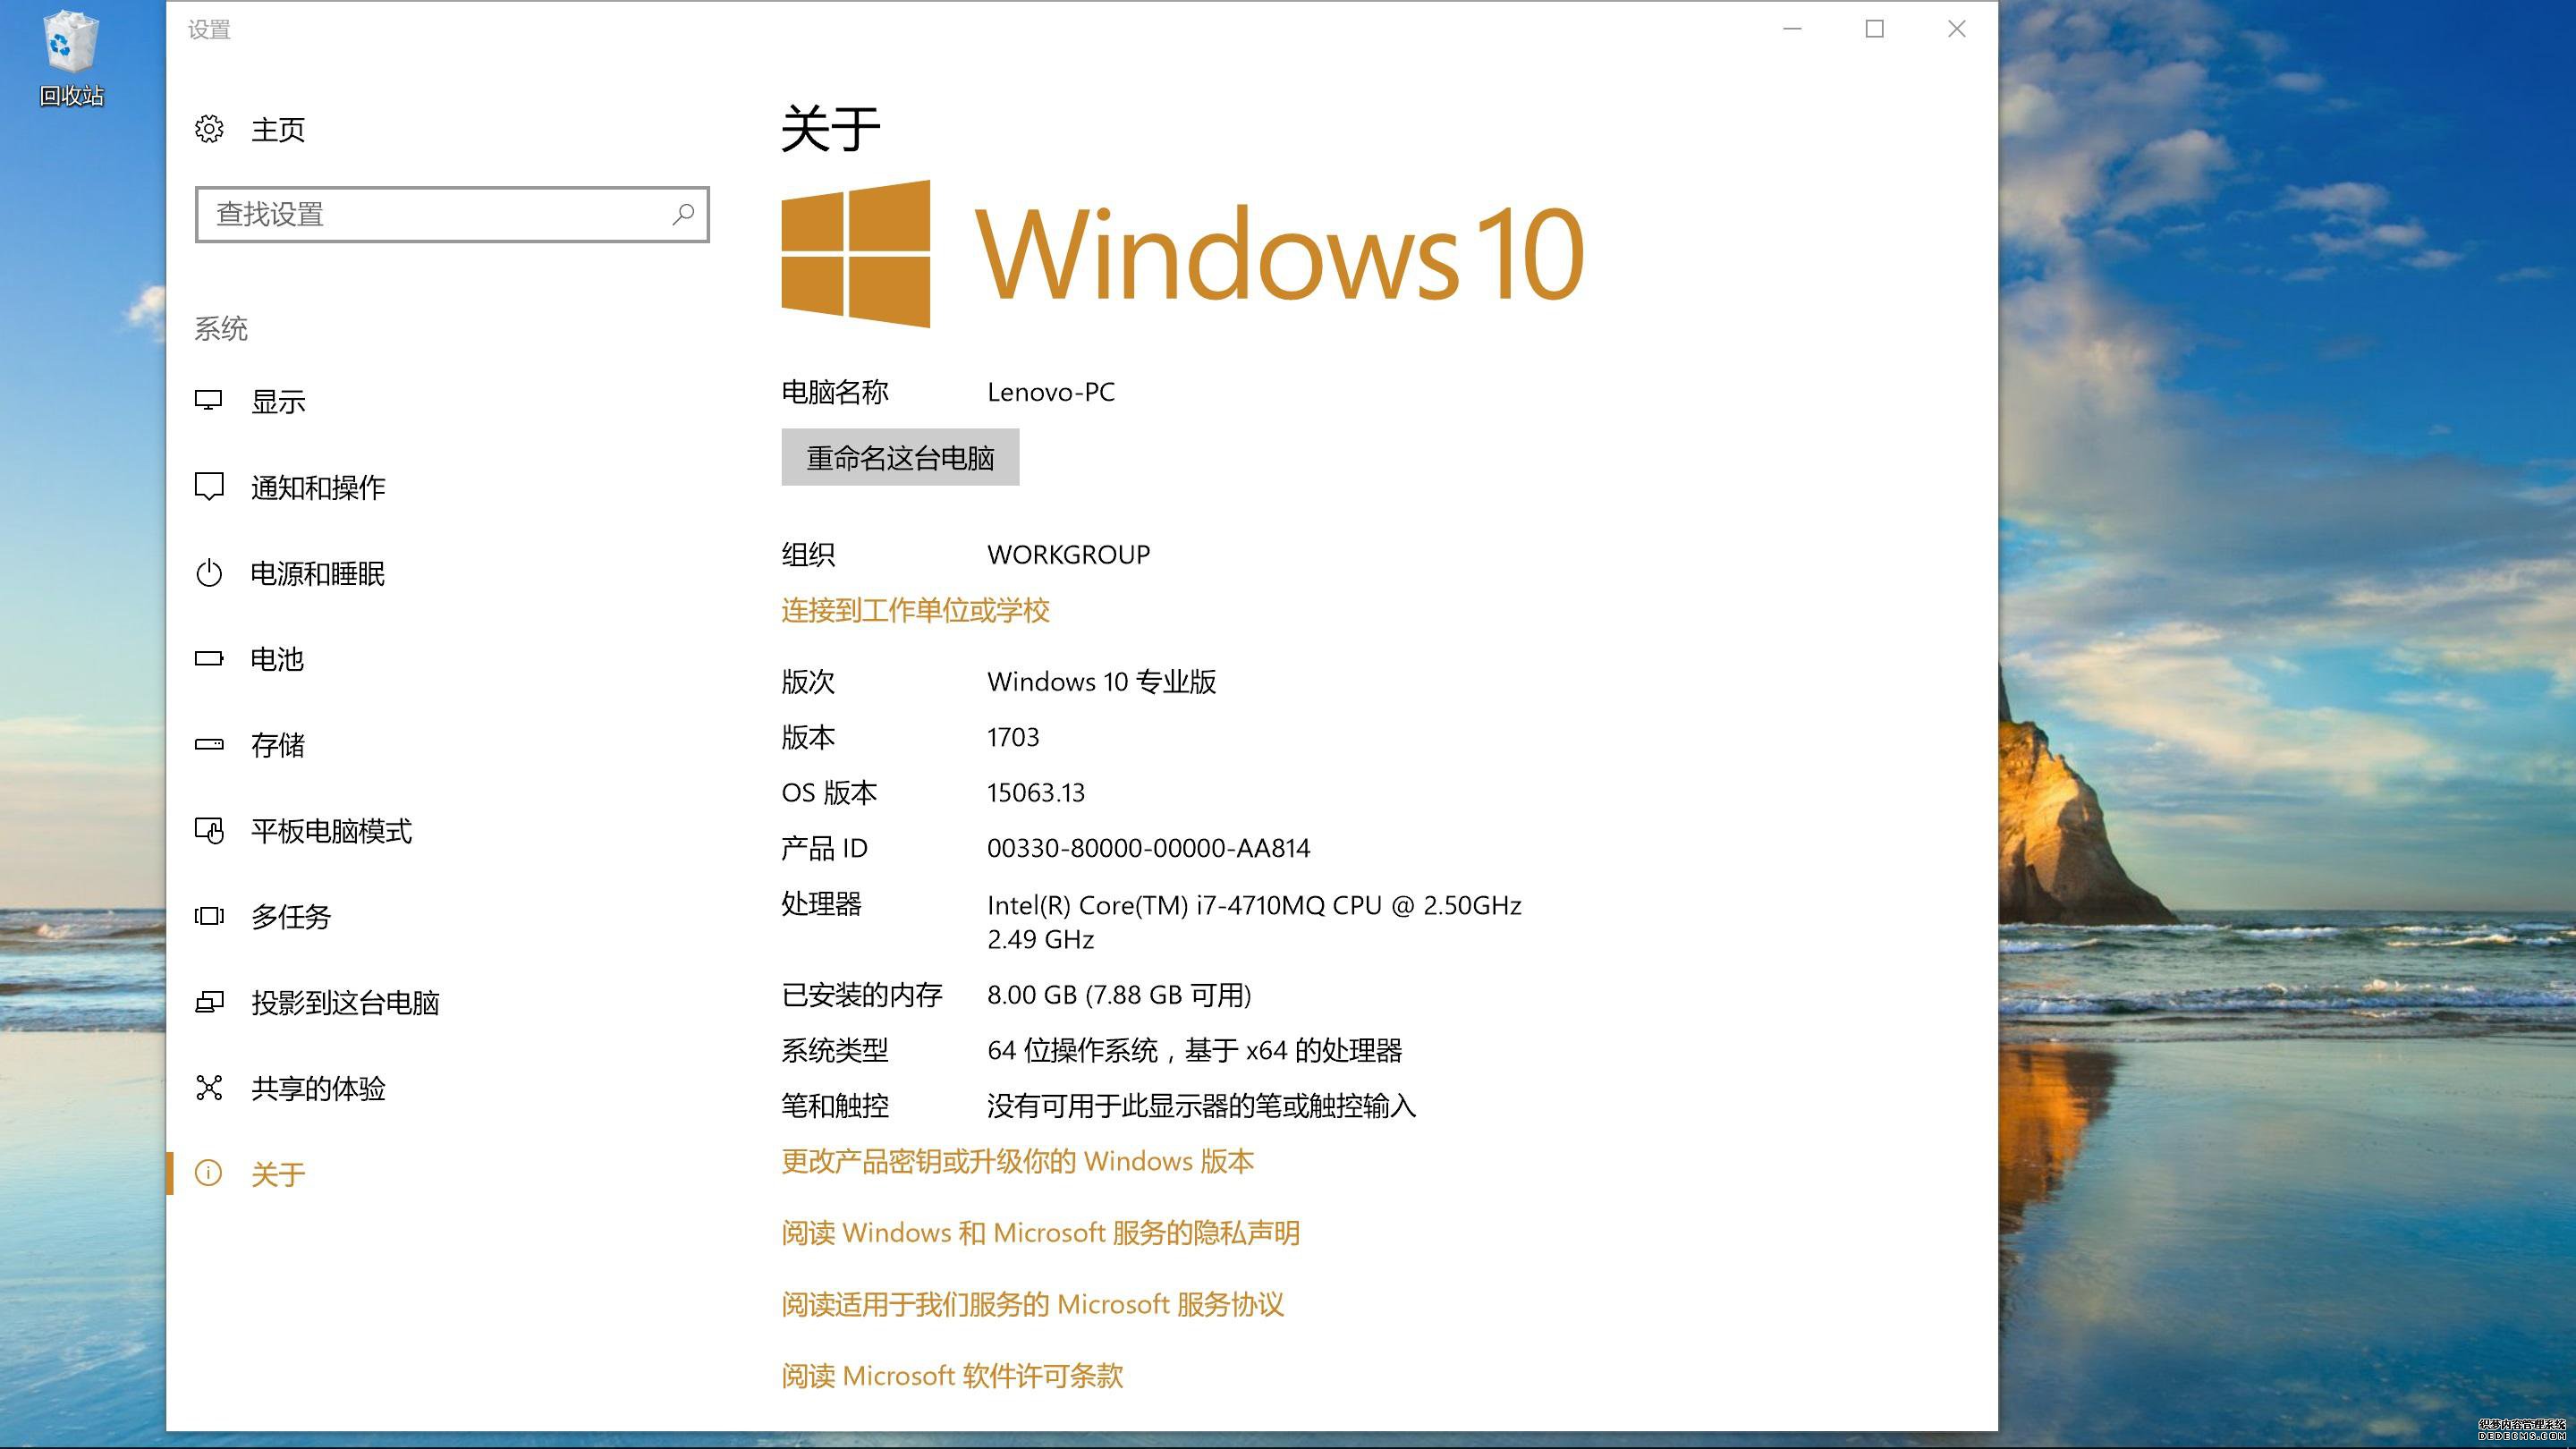Screen dimensions: 2576x1449
Task: Click the drive icon next to 存储
Action: tap(208, 745)
